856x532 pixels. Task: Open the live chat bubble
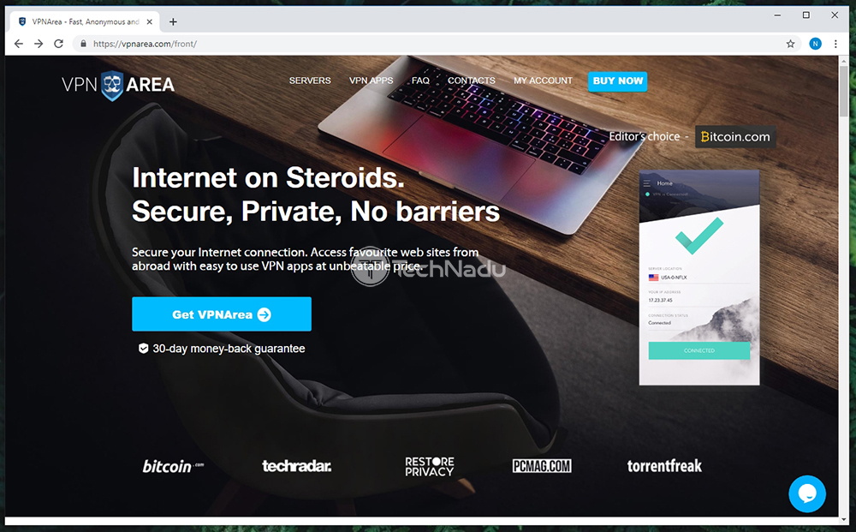click(x=807, y=493)
